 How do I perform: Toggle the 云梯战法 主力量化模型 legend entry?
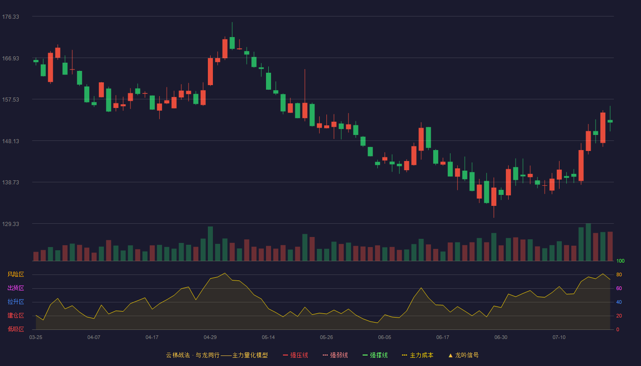tap(217, 355)
